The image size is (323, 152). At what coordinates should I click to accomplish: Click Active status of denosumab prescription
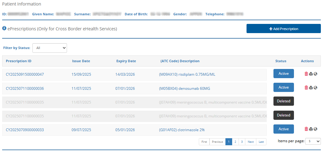click(284, 88)
